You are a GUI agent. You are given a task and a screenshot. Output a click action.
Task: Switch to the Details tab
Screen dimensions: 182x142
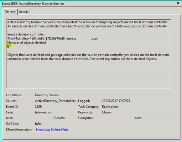[24, 12]
